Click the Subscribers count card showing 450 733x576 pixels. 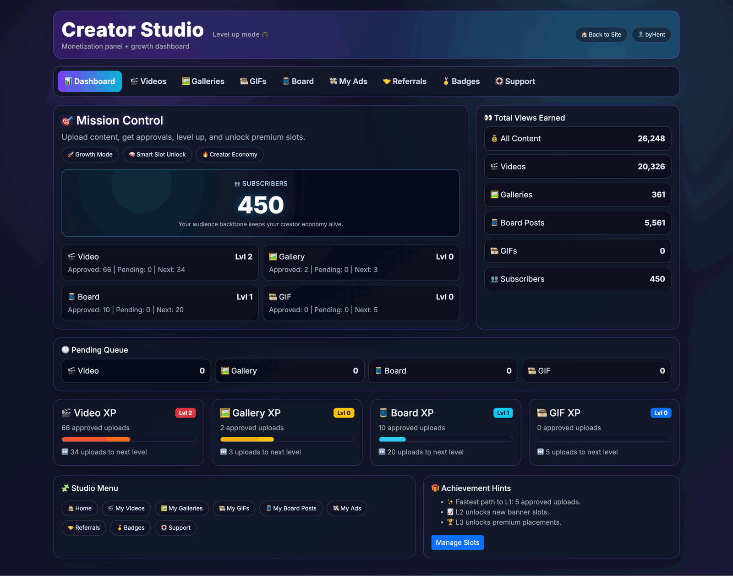click(261, 203)
